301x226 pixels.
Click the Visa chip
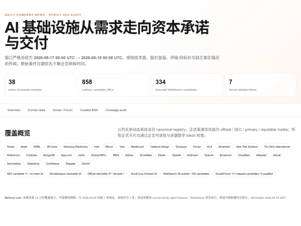[122, 147]
